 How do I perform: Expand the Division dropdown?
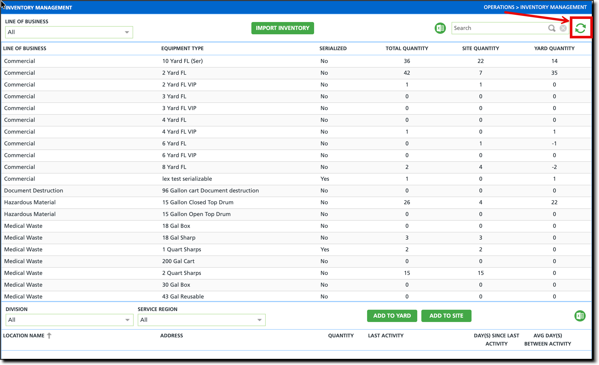(69, 320)
